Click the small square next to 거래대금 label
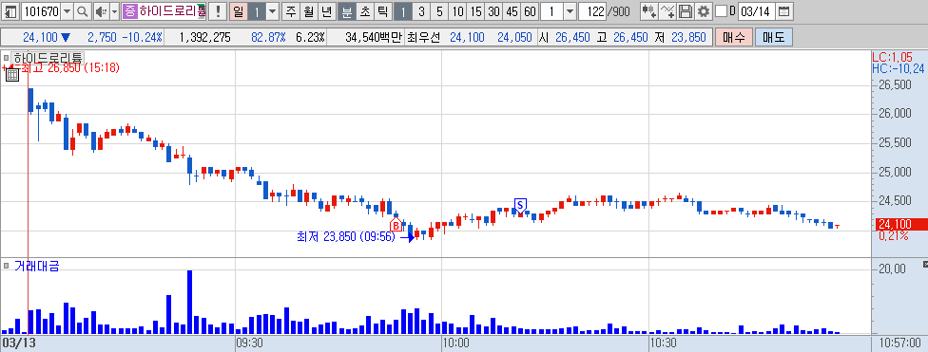This screenshot has height=352, width=928. [6, 266]
